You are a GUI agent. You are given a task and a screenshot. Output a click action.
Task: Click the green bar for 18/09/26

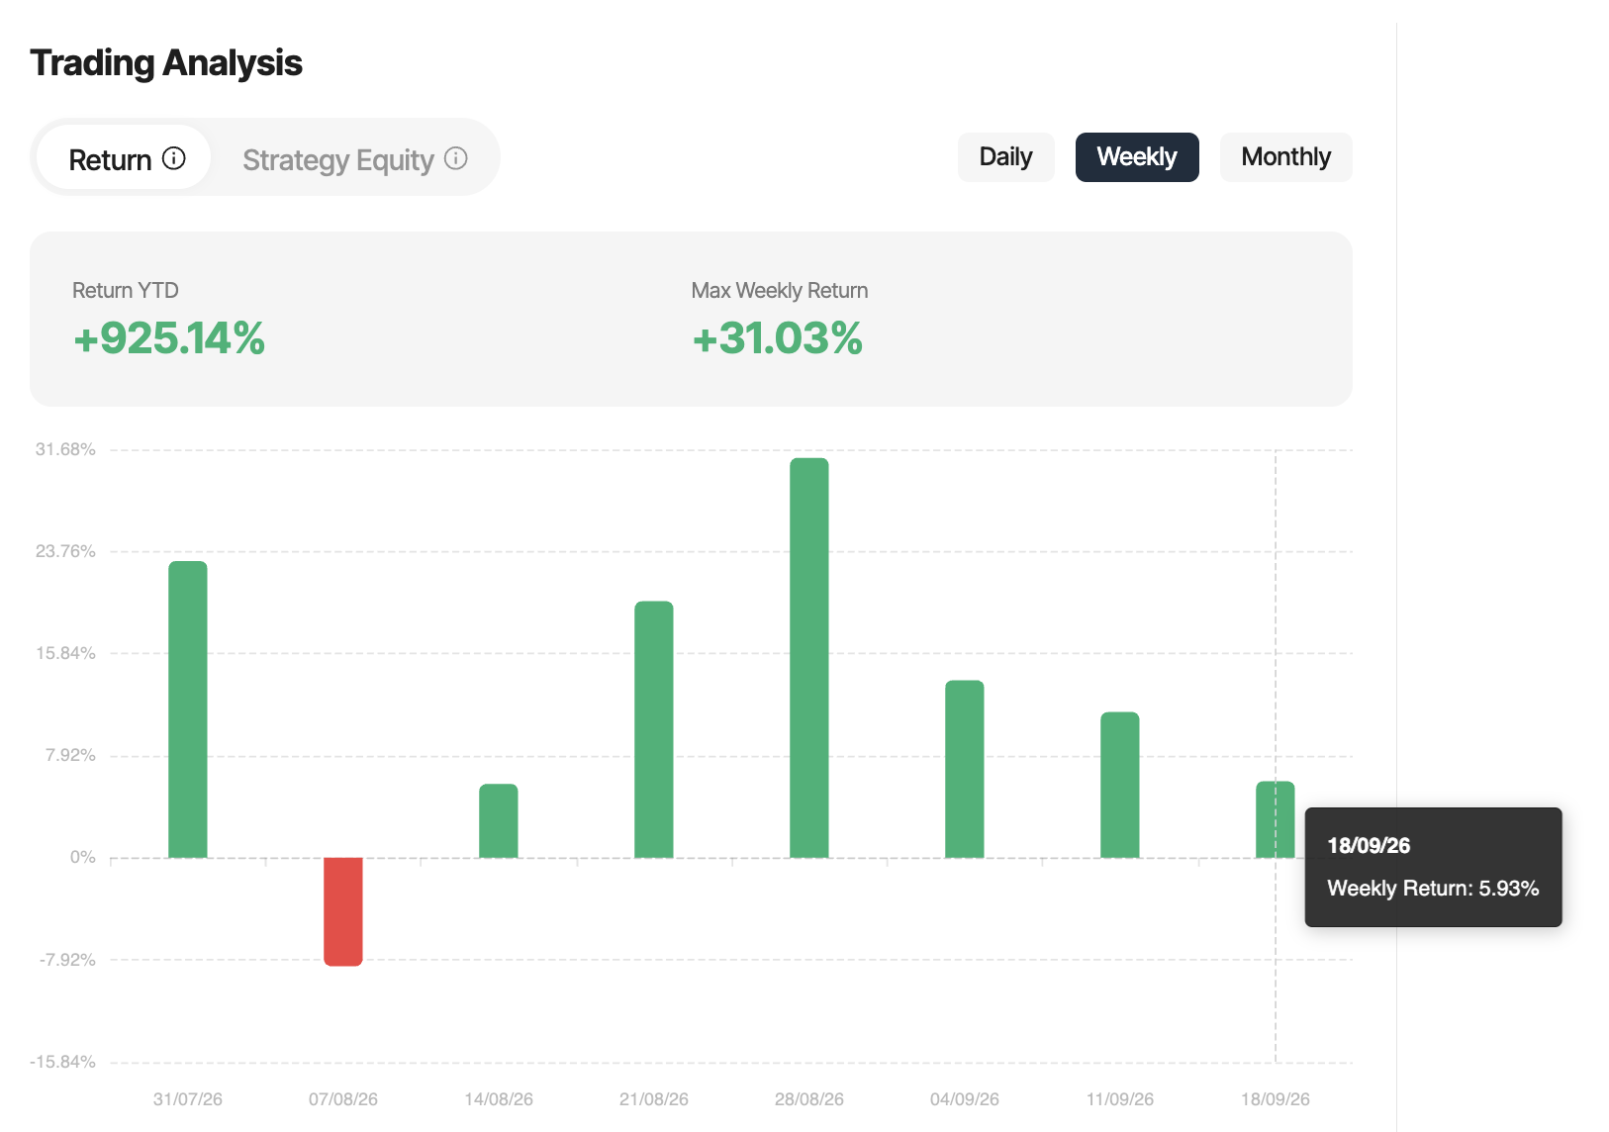coord(1276,819)
